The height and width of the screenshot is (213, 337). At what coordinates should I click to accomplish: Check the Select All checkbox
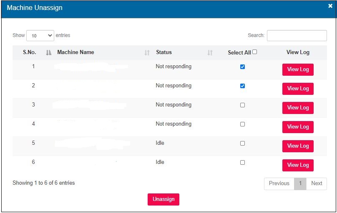click(x=255, y=52)
